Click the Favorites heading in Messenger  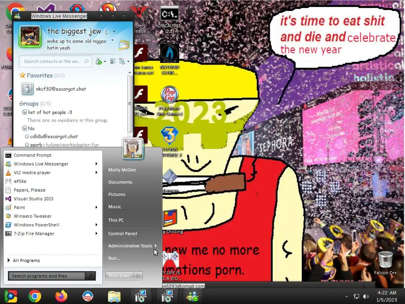(40, 76)
